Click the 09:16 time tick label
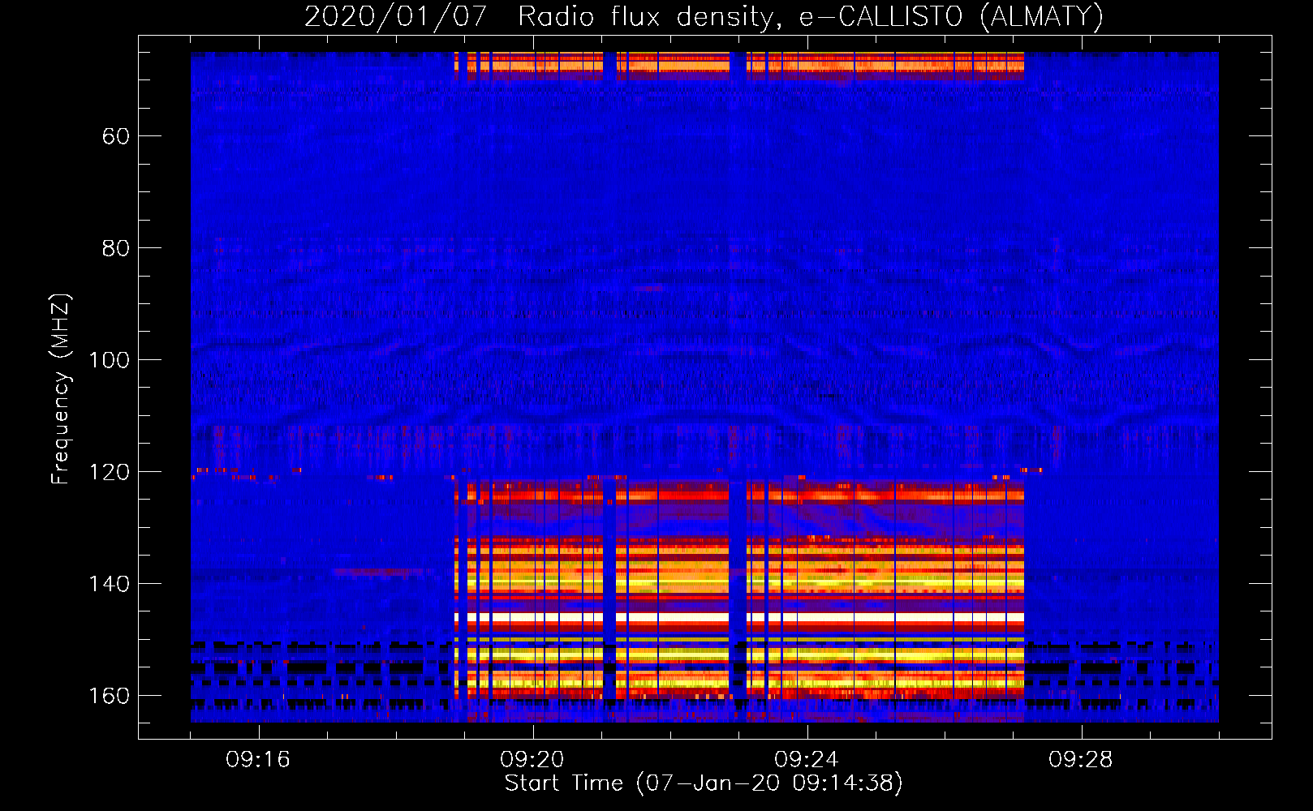 click(258, 760)
